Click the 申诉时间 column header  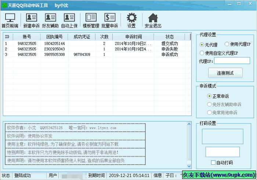pyautogui.click(x=133, y=37)
